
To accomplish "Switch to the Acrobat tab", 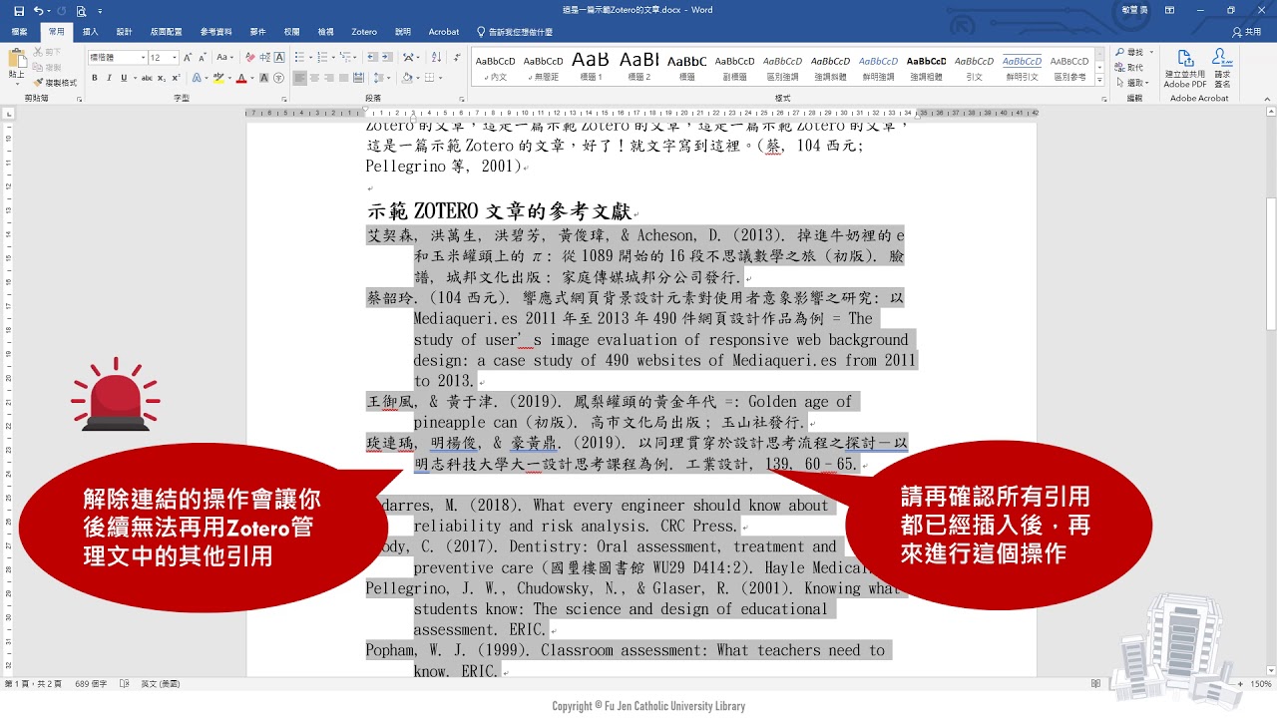I will pyautogui.click(x=444, y=32).
